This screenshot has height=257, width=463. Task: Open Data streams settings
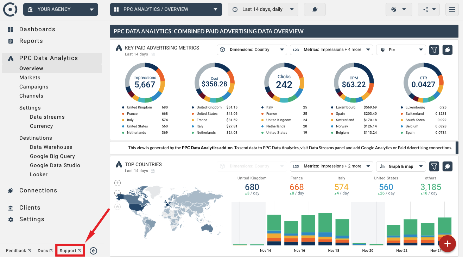(47, 117)
